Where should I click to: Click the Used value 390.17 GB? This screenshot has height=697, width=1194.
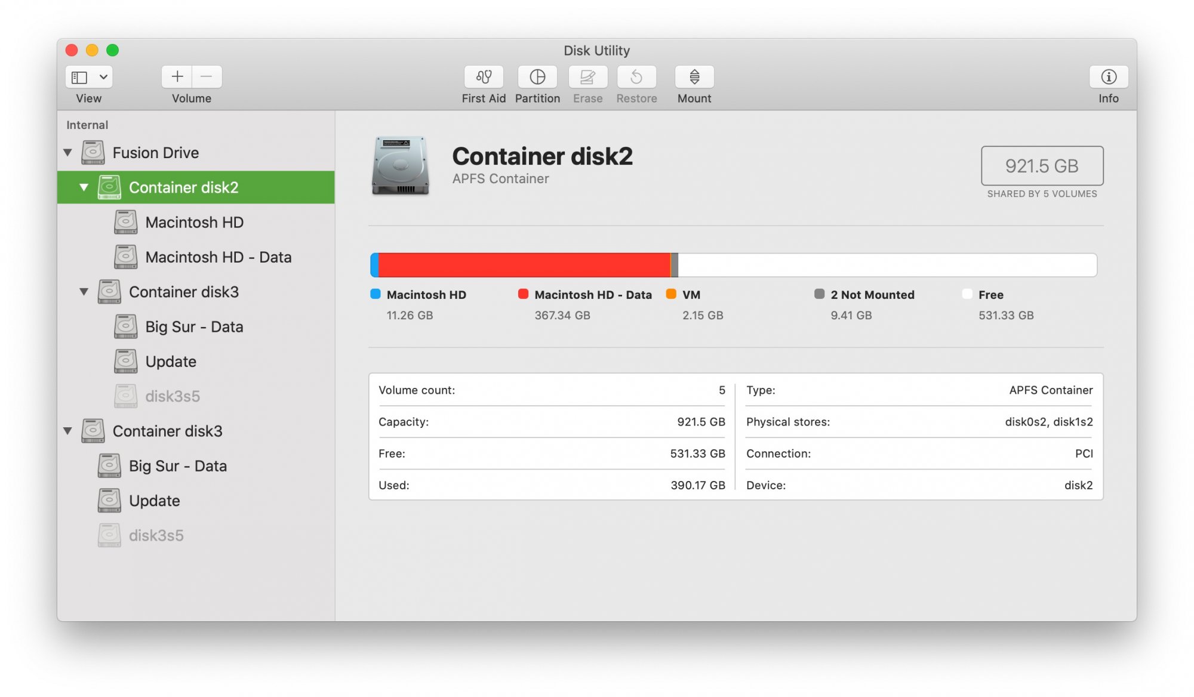click(x=698, y=485)
